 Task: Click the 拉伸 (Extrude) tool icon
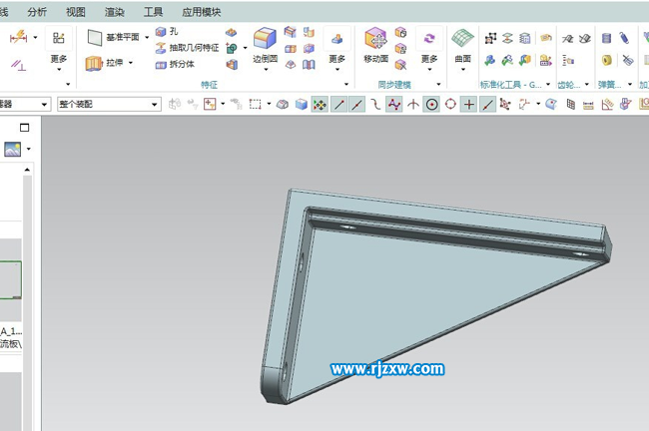point(94,63)
